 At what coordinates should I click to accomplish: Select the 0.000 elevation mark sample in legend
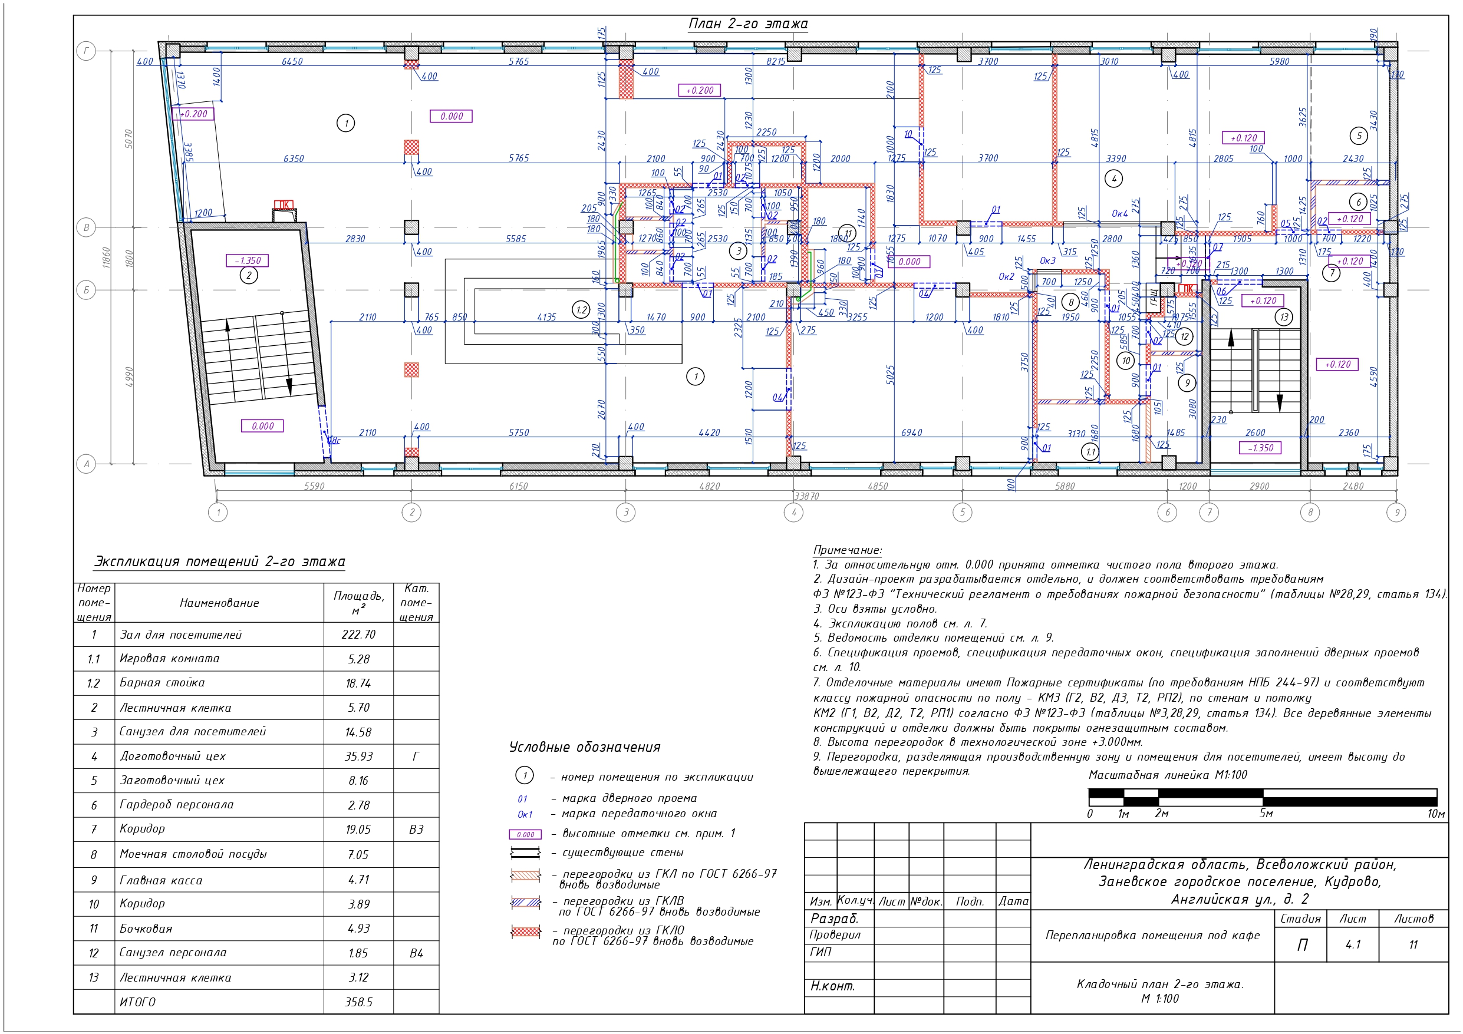[525, 835]
